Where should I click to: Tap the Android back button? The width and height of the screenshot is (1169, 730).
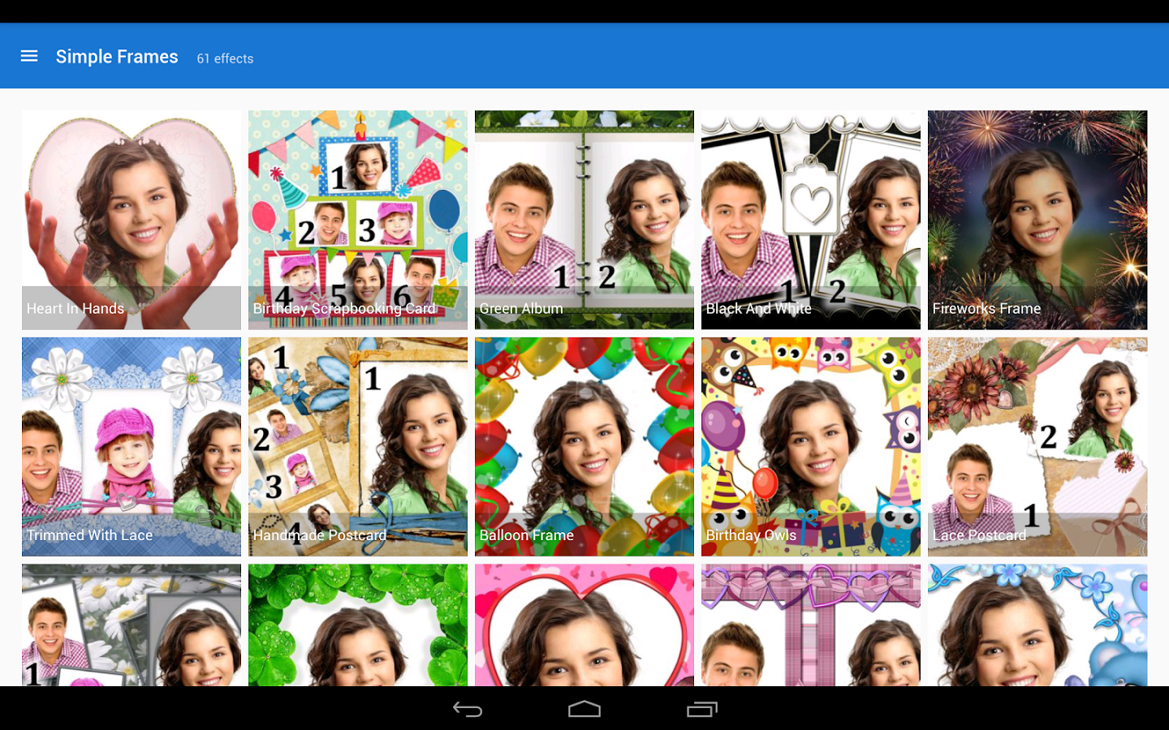(x=468, y=710)
